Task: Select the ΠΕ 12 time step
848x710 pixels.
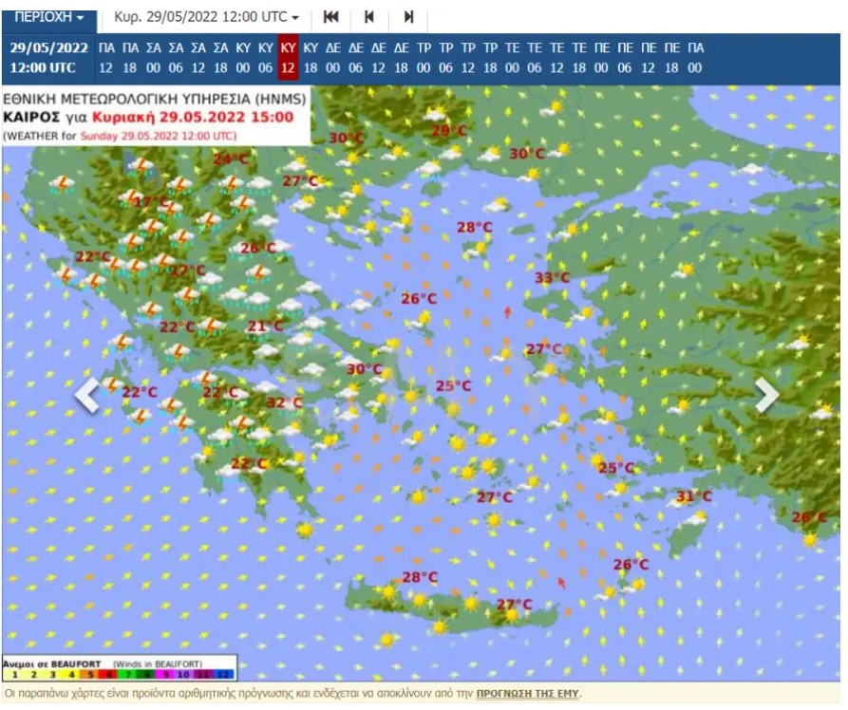Action: click(x=648, y=58)
